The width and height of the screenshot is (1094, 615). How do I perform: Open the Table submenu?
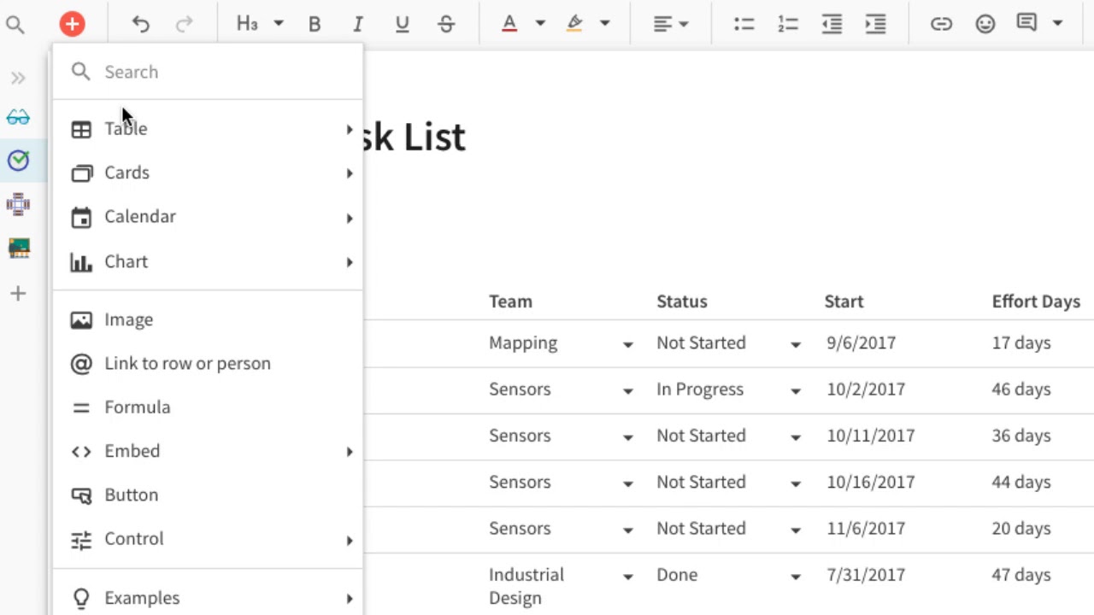pos(208,129)
